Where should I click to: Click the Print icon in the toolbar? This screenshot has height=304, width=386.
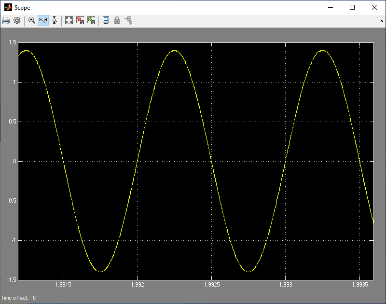(x=6, y=21)
